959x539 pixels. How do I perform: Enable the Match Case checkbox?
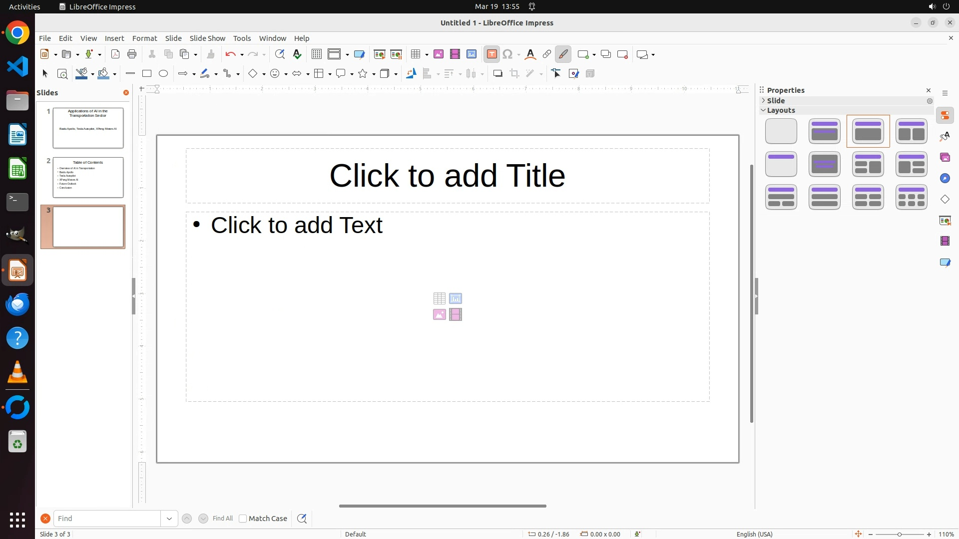point(243,519)
